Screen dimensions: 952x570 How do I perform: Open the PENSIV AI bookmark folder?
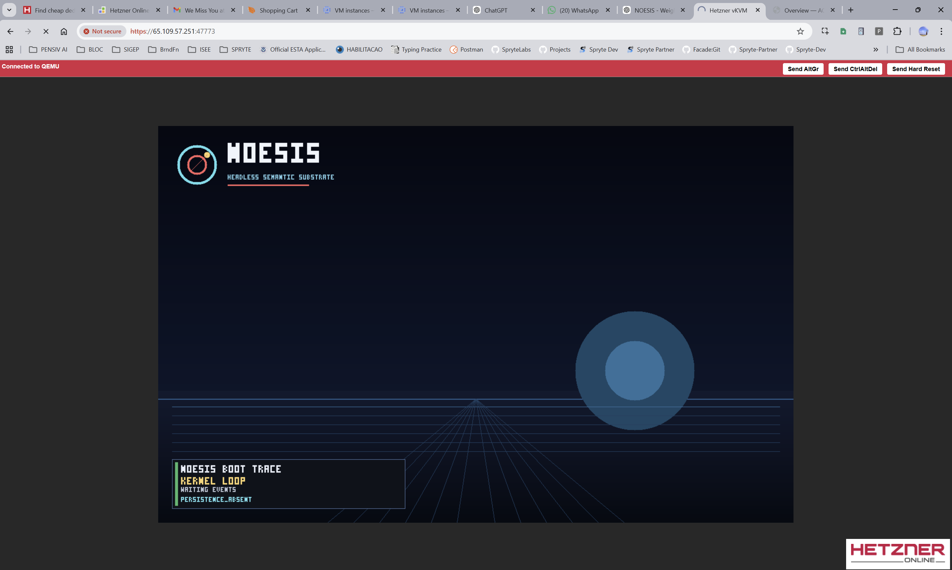pyautogui.click(x=48, y=50)
